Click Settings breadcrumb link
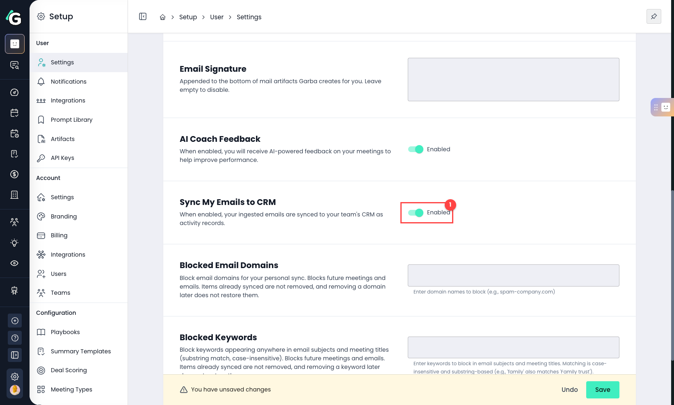This screenshot has height=405, width=674. [249, 17]
